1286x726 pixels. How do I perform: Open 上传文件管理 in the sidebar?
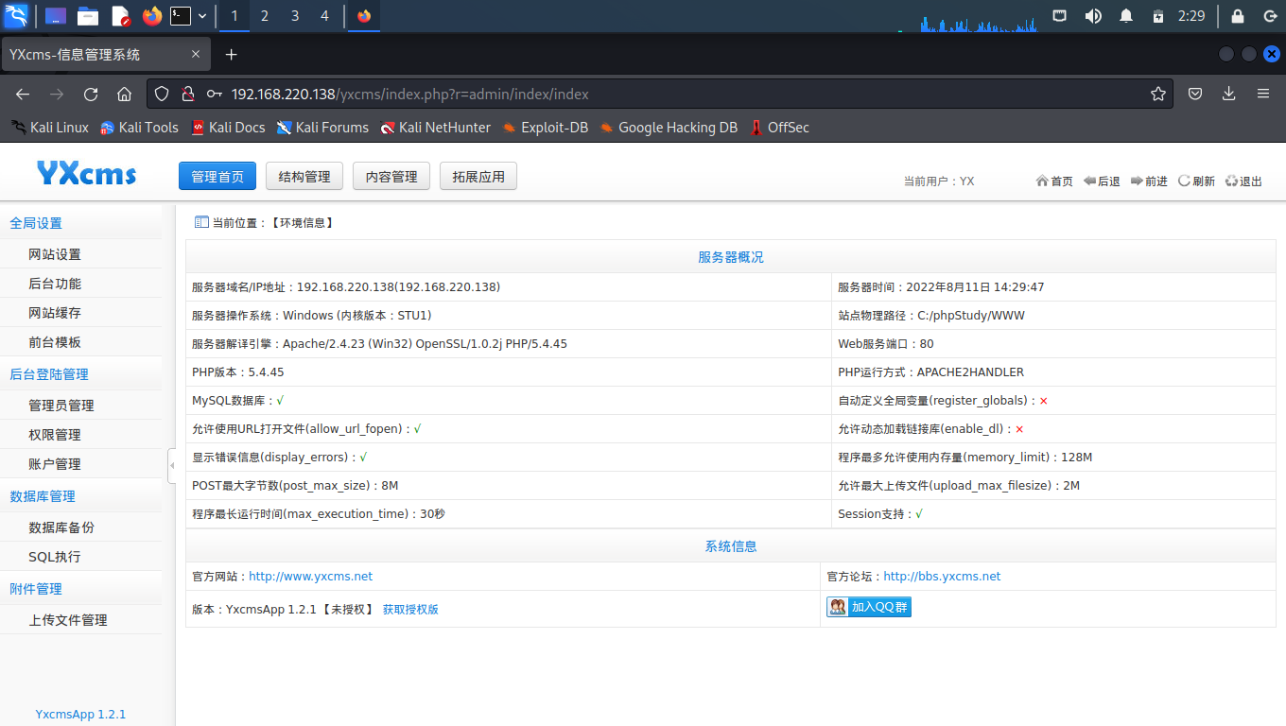point(80,620)
